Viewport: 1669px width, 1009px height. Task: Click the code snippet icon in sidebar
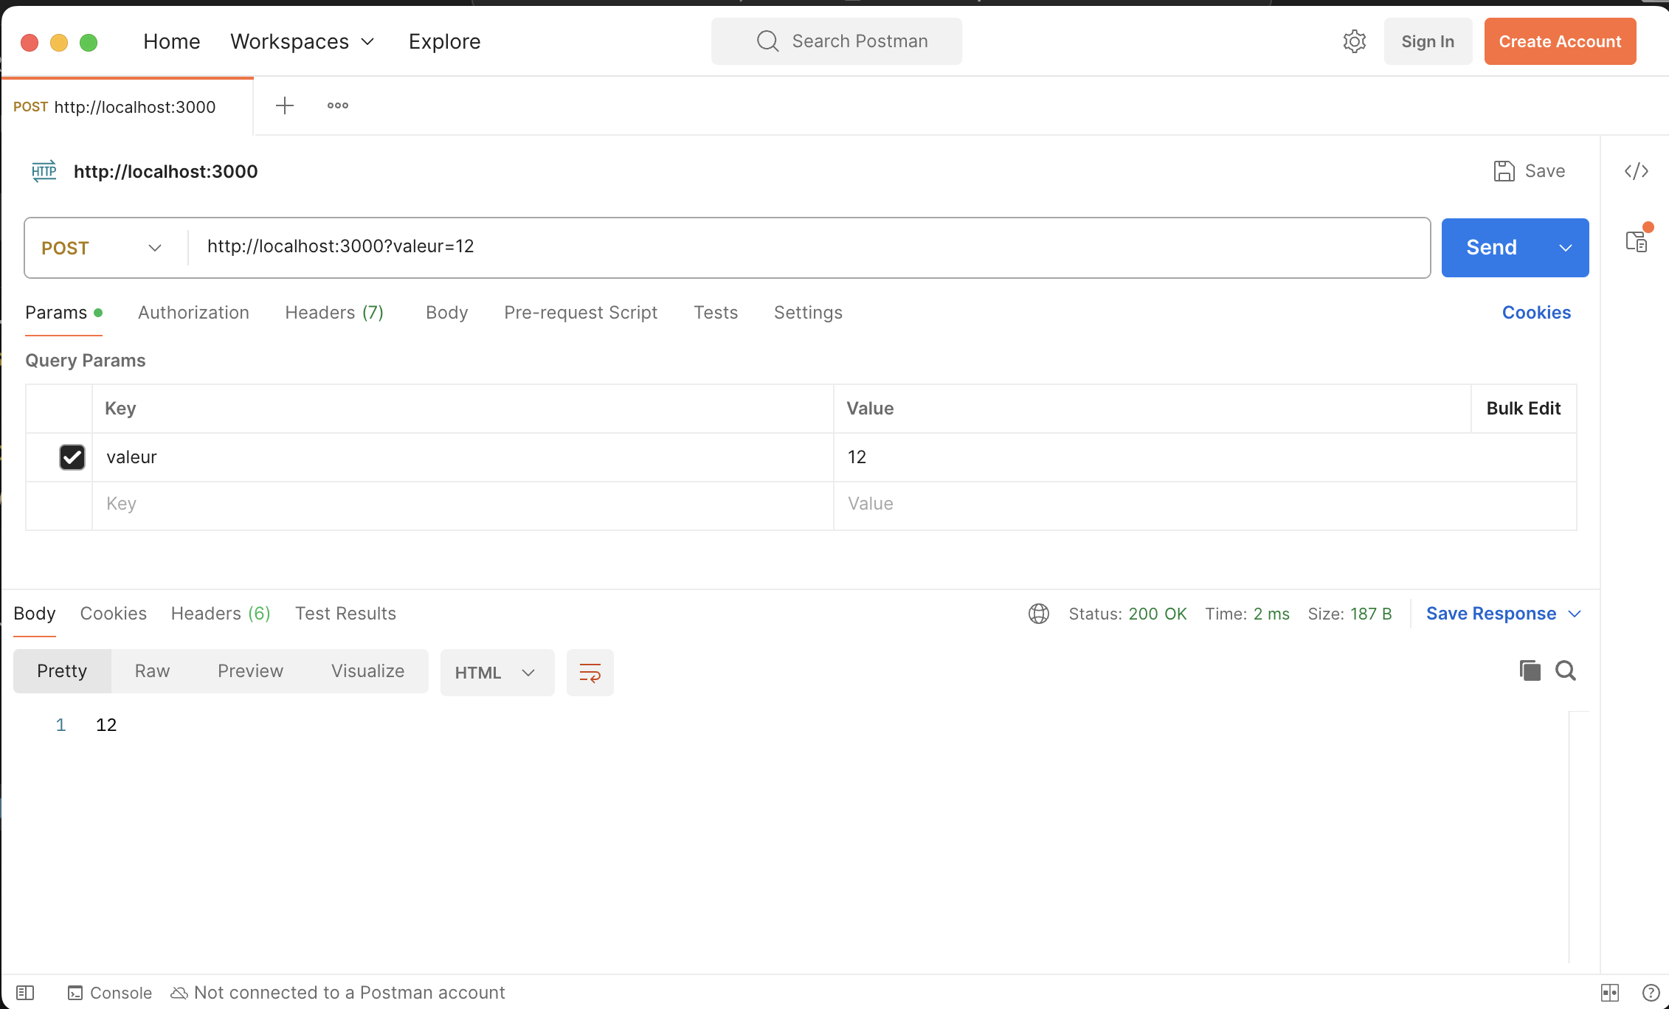tap(1636, 171)
